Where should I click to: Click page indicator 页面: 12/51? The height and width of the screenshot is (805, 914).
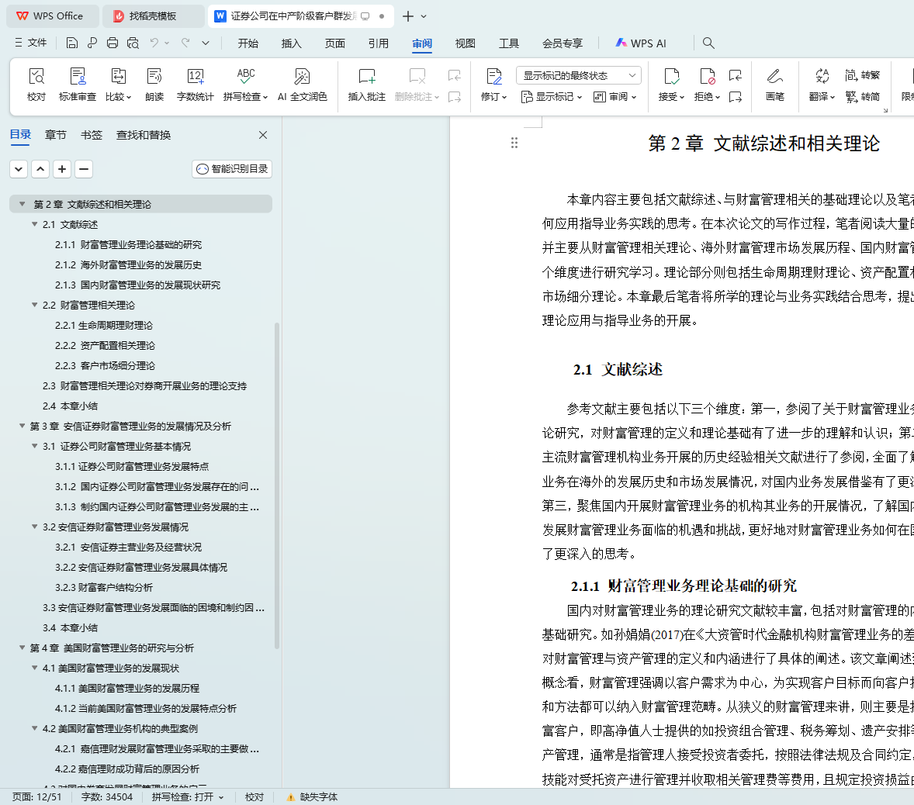coord(36,796)
